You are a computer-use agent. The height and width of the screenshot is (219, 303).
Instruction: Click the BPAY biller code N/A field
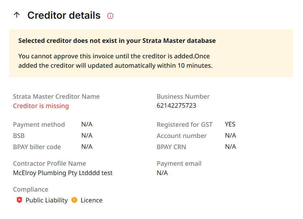coord(87,147)
